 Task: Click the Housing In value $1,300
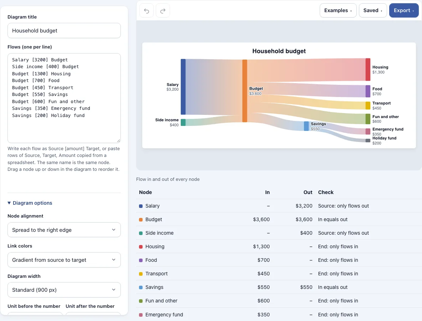coord(261,246)
